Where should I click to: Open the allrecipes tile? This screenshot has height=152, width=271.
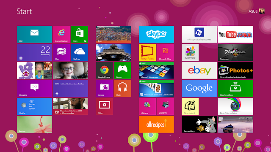click(x=156, y=125)
